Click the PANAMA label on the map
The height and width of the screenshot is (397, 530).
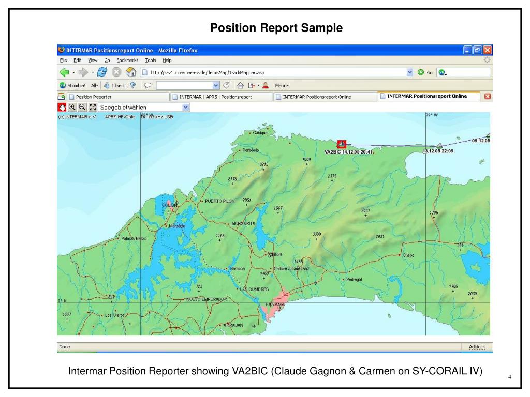[275, 304]
